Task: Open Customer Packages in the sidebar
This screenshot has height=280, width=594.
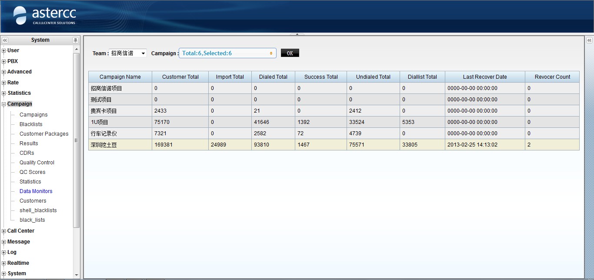Action: (44, 134)
